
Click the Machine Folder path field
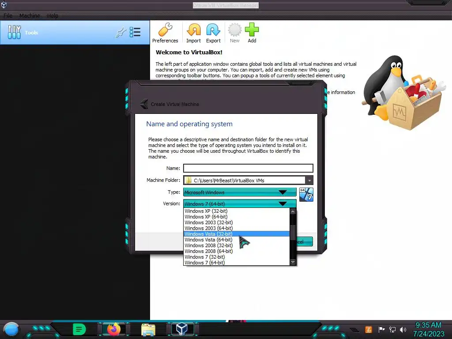click(245, 181)
